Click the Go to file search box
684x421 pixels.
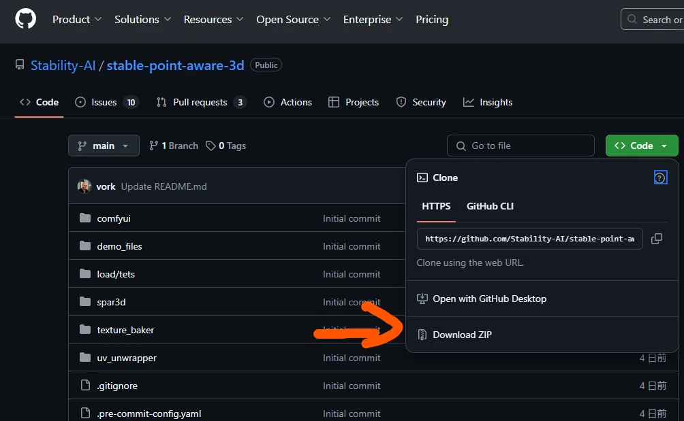[x=520, y=146]
